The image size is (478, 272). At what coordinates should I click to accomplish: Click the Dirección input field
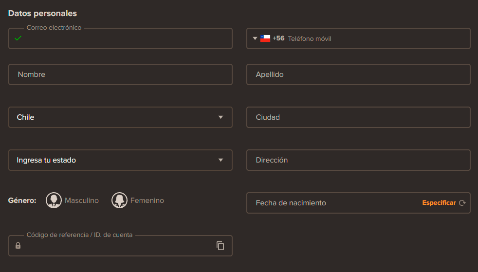tap(358, 160)
